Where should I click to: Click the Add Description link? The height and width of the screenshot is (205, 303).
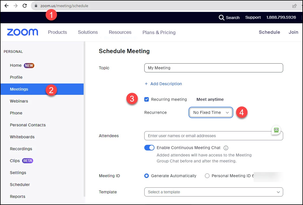[166, 84]
